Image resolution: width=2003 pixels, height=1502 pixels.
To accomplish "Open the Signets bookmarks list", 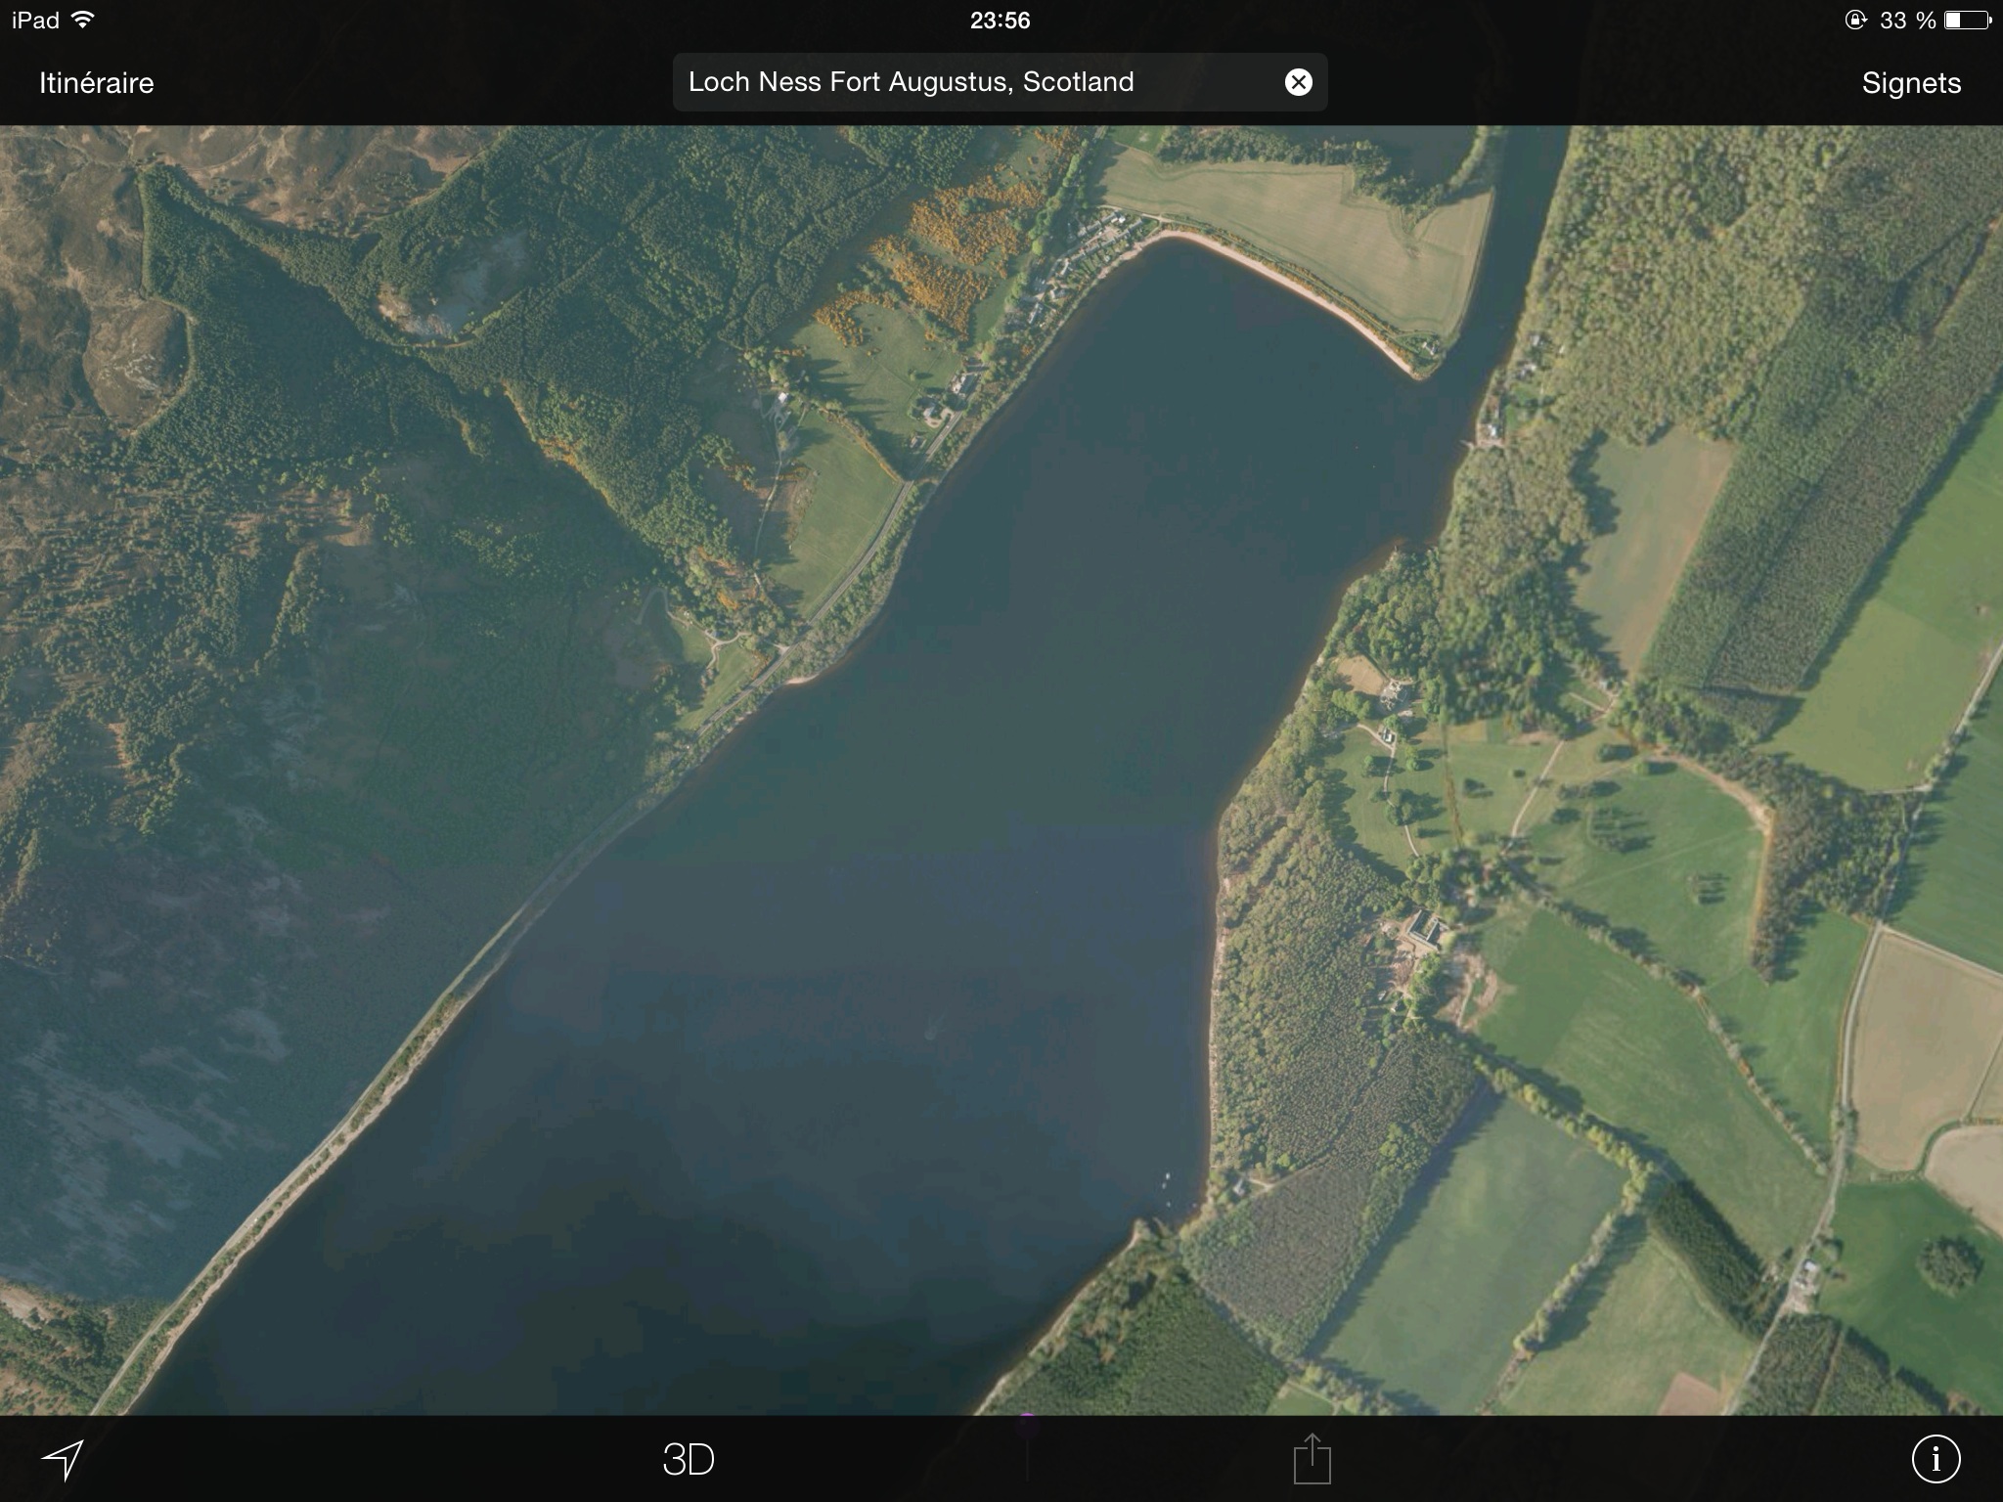I will tap(1910, 83).
